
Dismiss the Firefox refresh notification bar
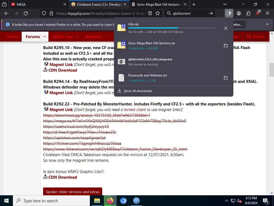[267, 24]
